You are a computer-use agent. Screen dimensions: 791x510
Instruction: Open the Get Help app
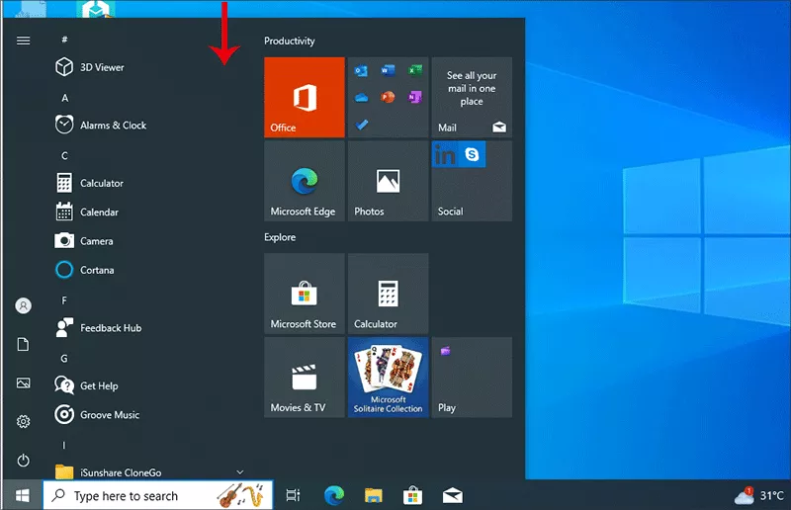tap(87, 385)
